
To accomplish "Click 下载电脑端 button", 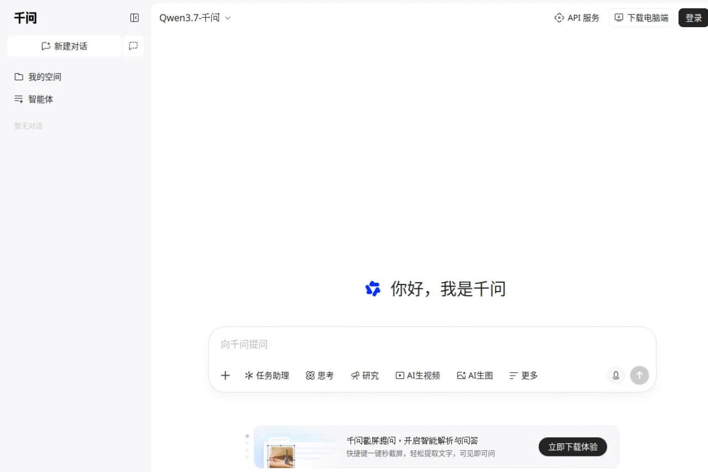I will [x=642, y=18].
